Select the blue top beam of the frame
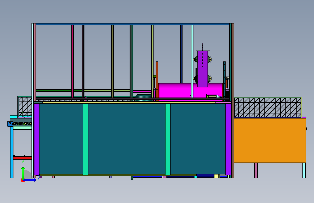The image size is (314, 203). coord(133,24)
